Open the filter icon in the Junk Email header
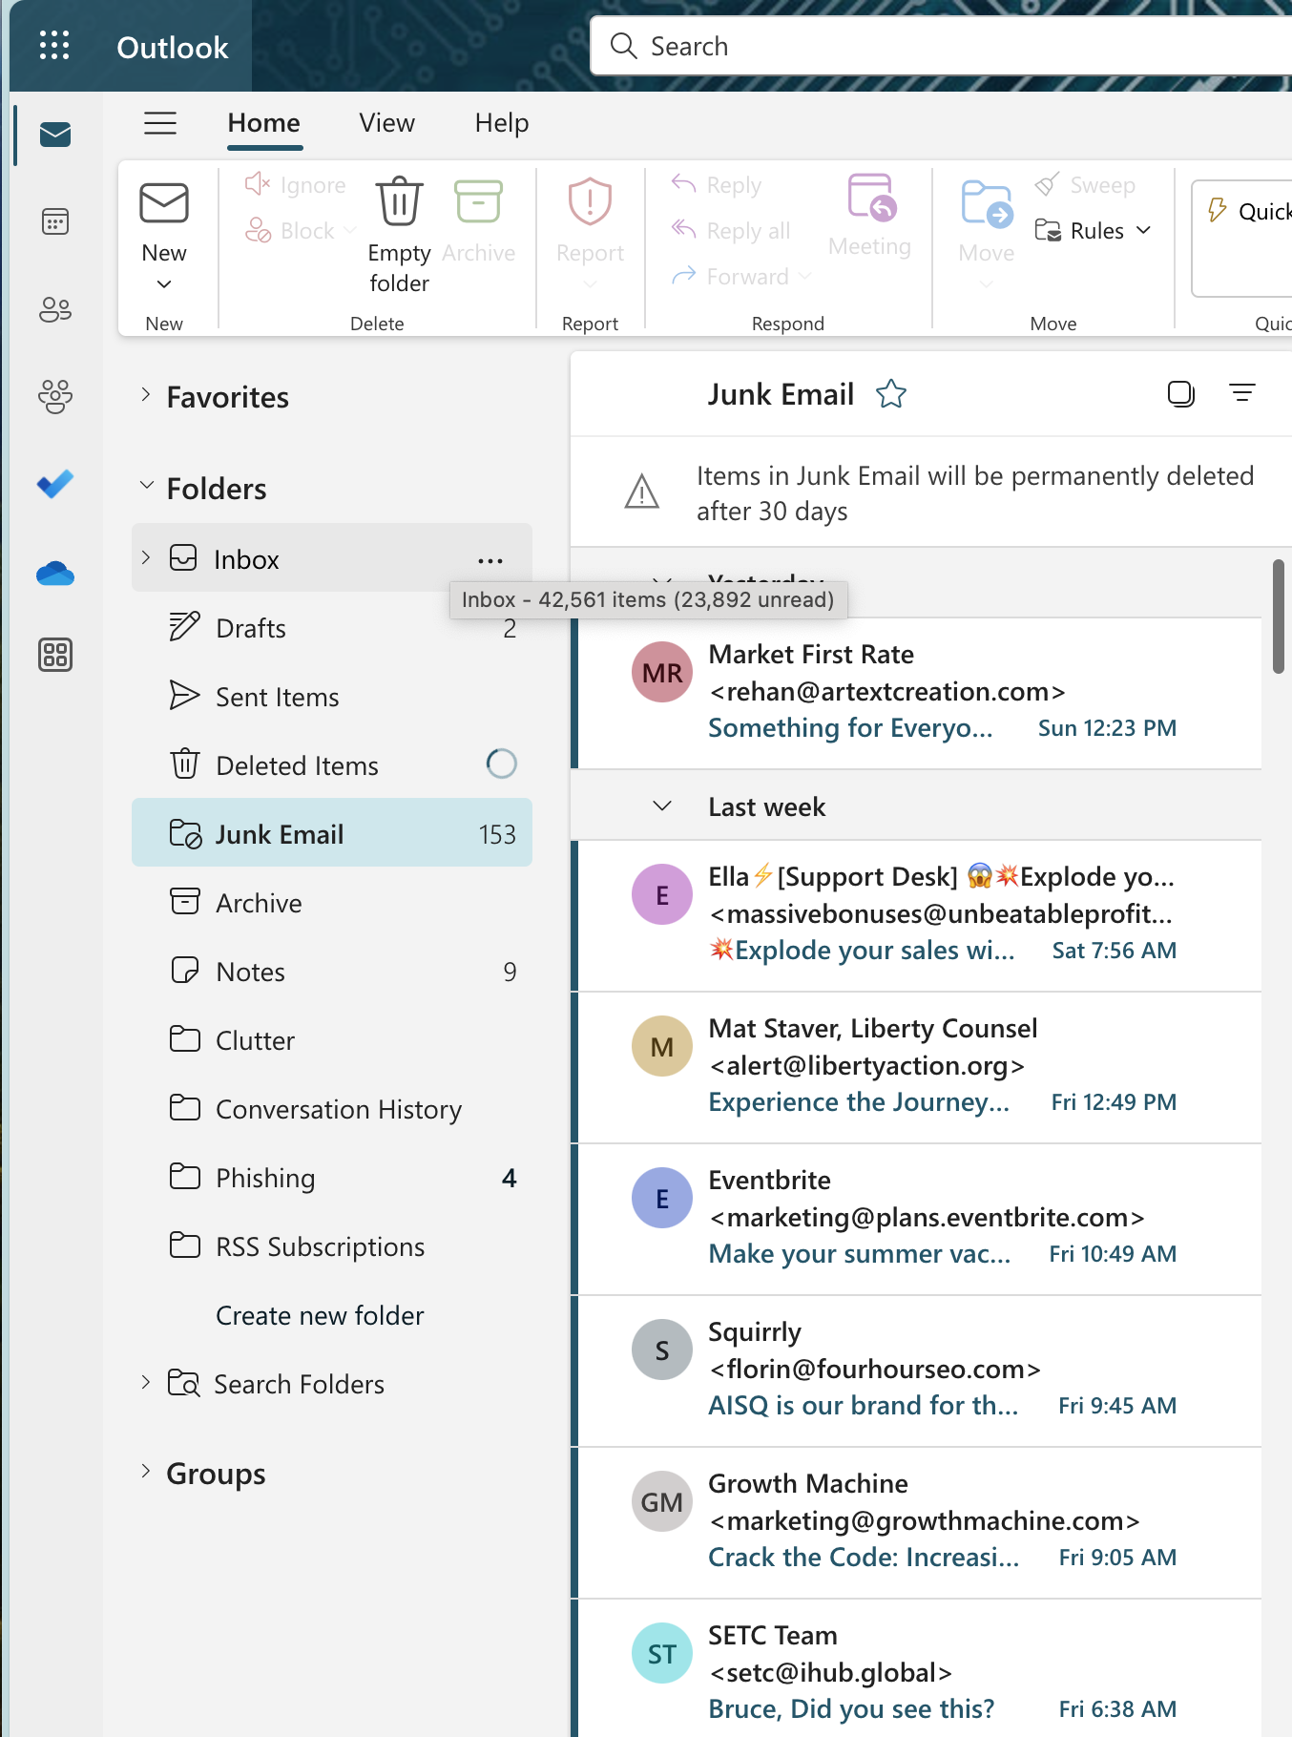The width and height of the screenshot is (1292, 1737). point(1242,393)
